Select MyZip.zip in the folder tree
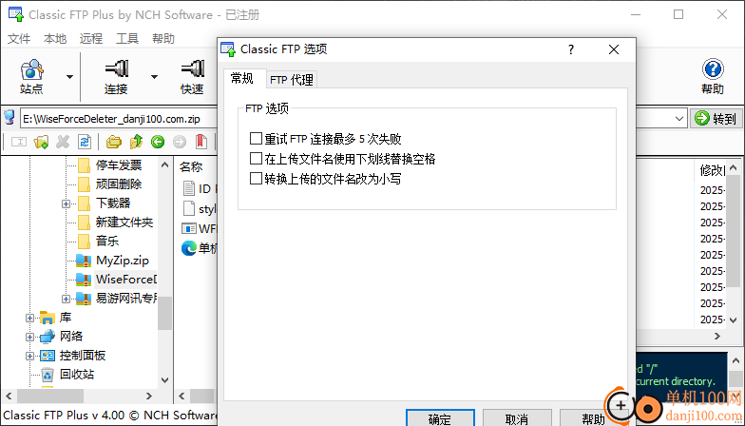This screenshot has height=426, width=745. pos(122,261)
